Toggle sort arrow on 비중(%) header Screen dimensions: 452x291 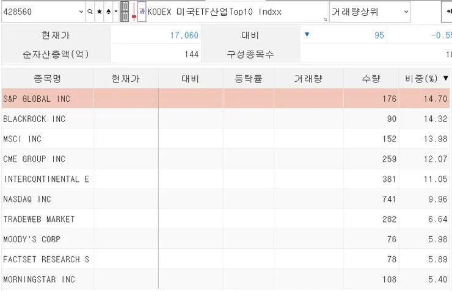tap(446, 78)
